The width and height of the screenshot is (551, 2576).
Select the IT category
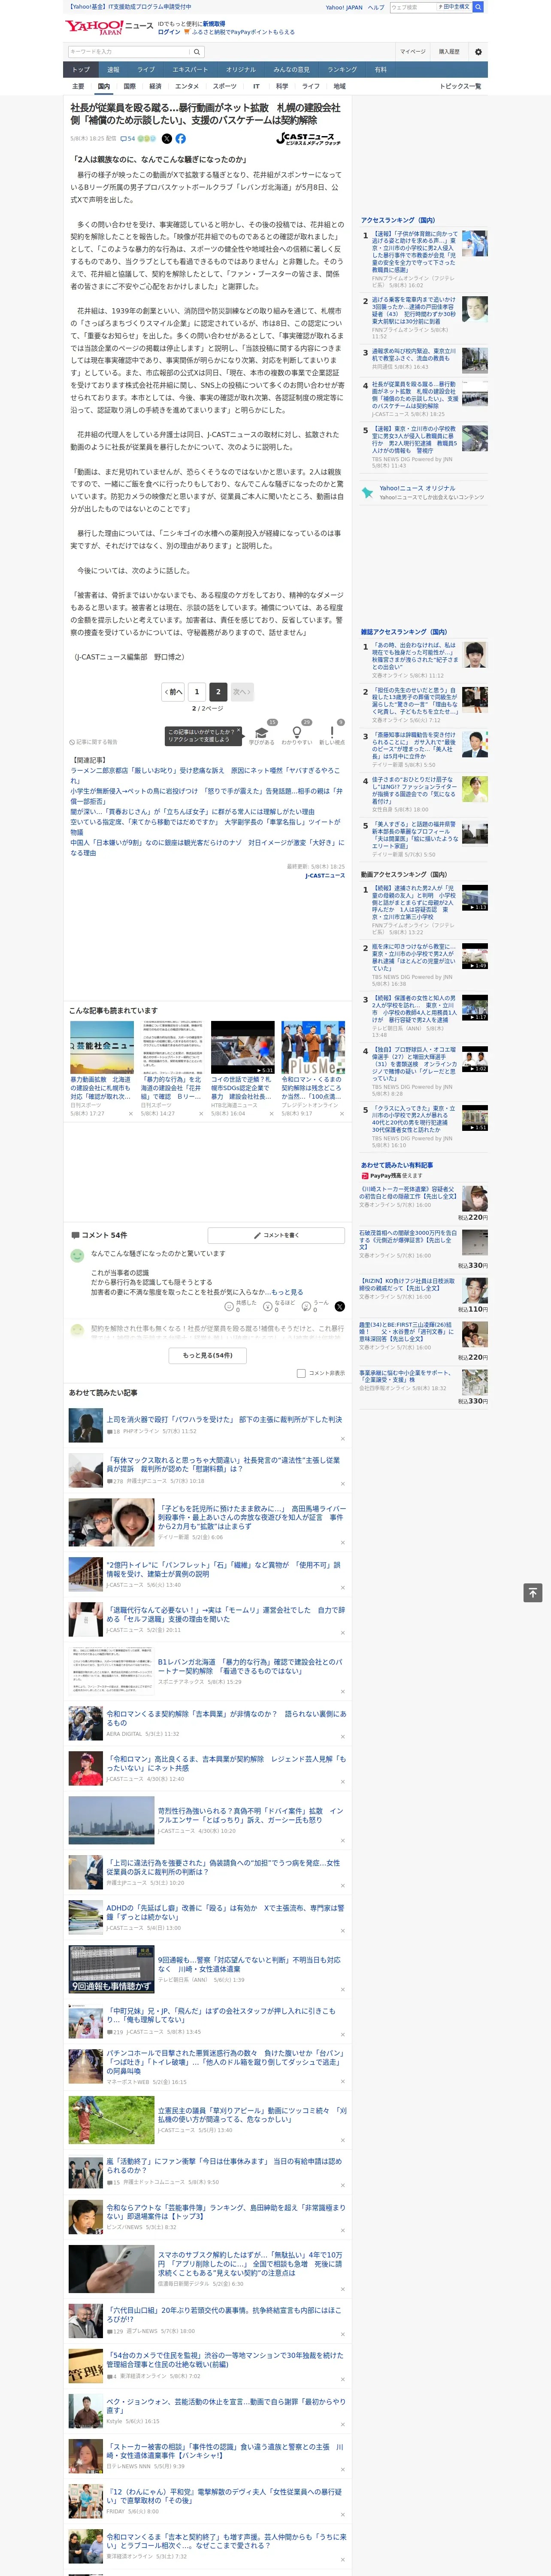pos(256,86)
